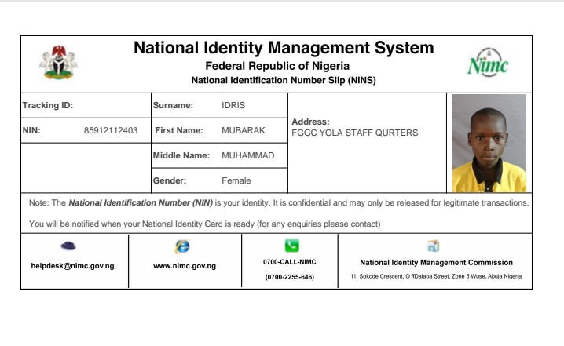Click the NIN number value

110,130
